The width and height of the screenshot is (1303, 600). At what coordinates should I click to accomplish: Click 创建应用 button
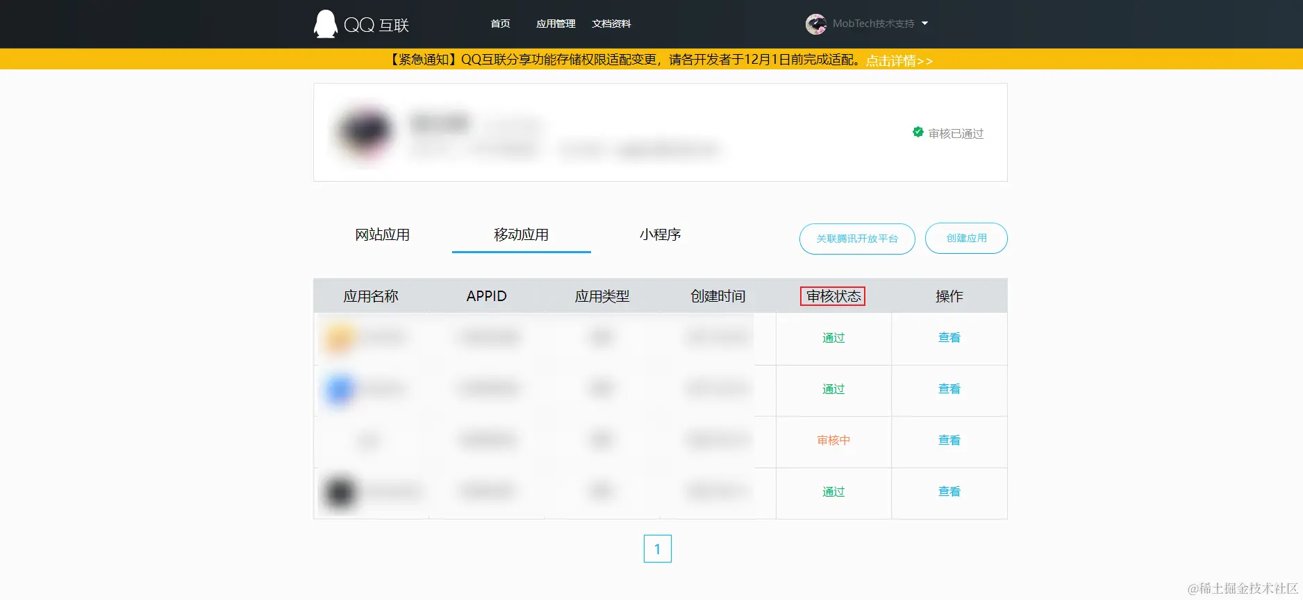[x=966, y=238]
